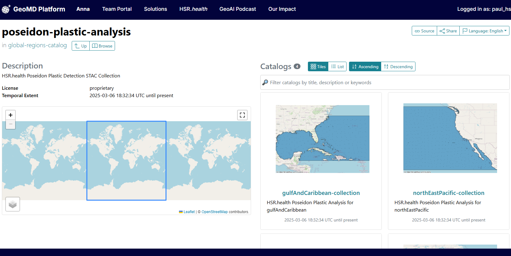Open the Source link button
Viewport: 511px width, 256px height.
tap(424, 31)
